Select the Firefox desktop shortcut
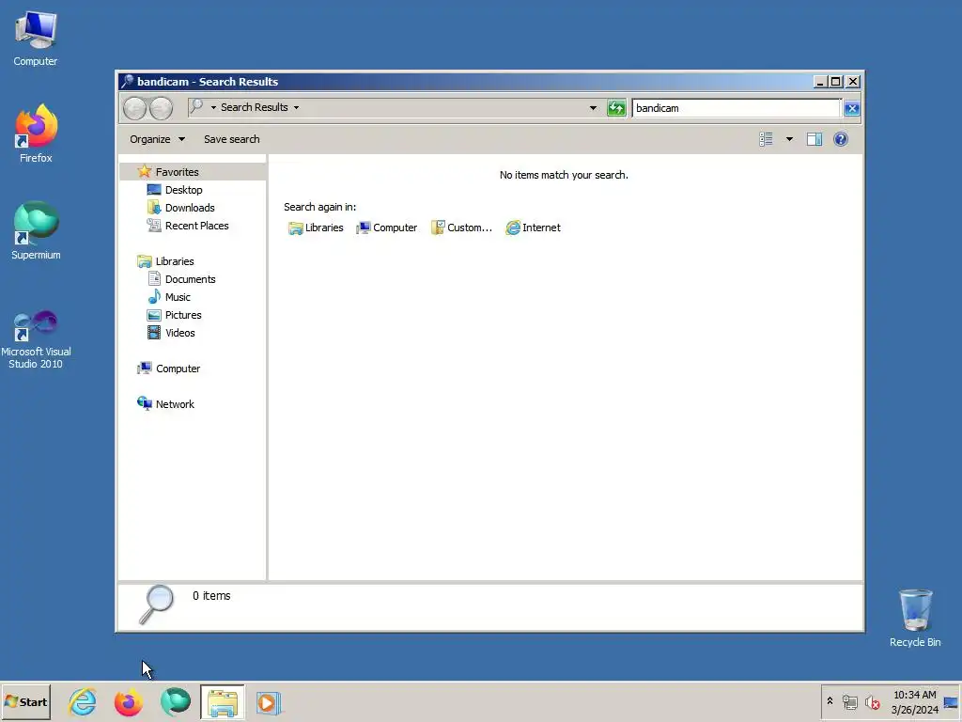Viewport: 962px width, 722px height. [x=36, y=133]
